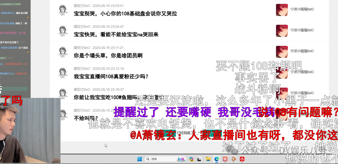Click 宁波小骚骚0oO name in 23:04:47 row

click(x=302, y=30)
